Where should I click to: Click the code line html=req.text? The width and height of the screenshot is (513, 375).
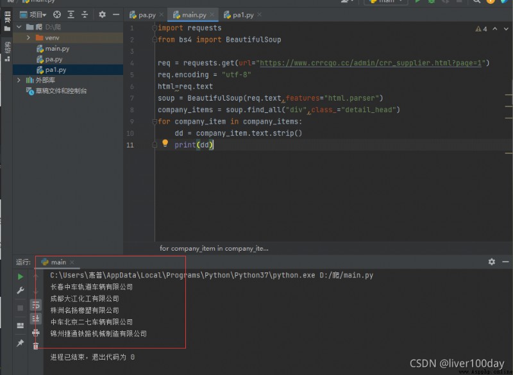pyautogui.click(x=185, y=87)
